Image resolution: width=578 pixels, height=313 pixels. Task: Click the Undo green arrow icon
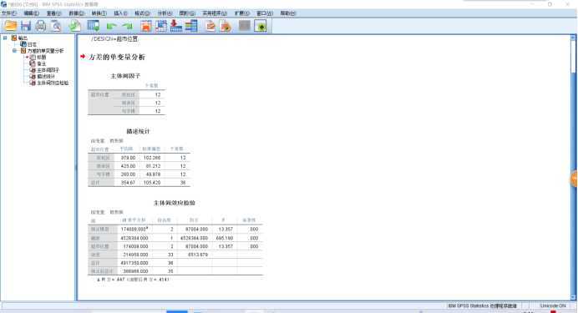(x=111, y=26)
